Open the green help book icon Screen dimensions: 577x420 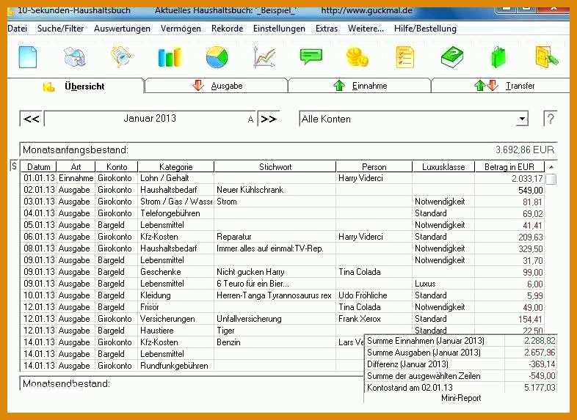click(452, 58)
